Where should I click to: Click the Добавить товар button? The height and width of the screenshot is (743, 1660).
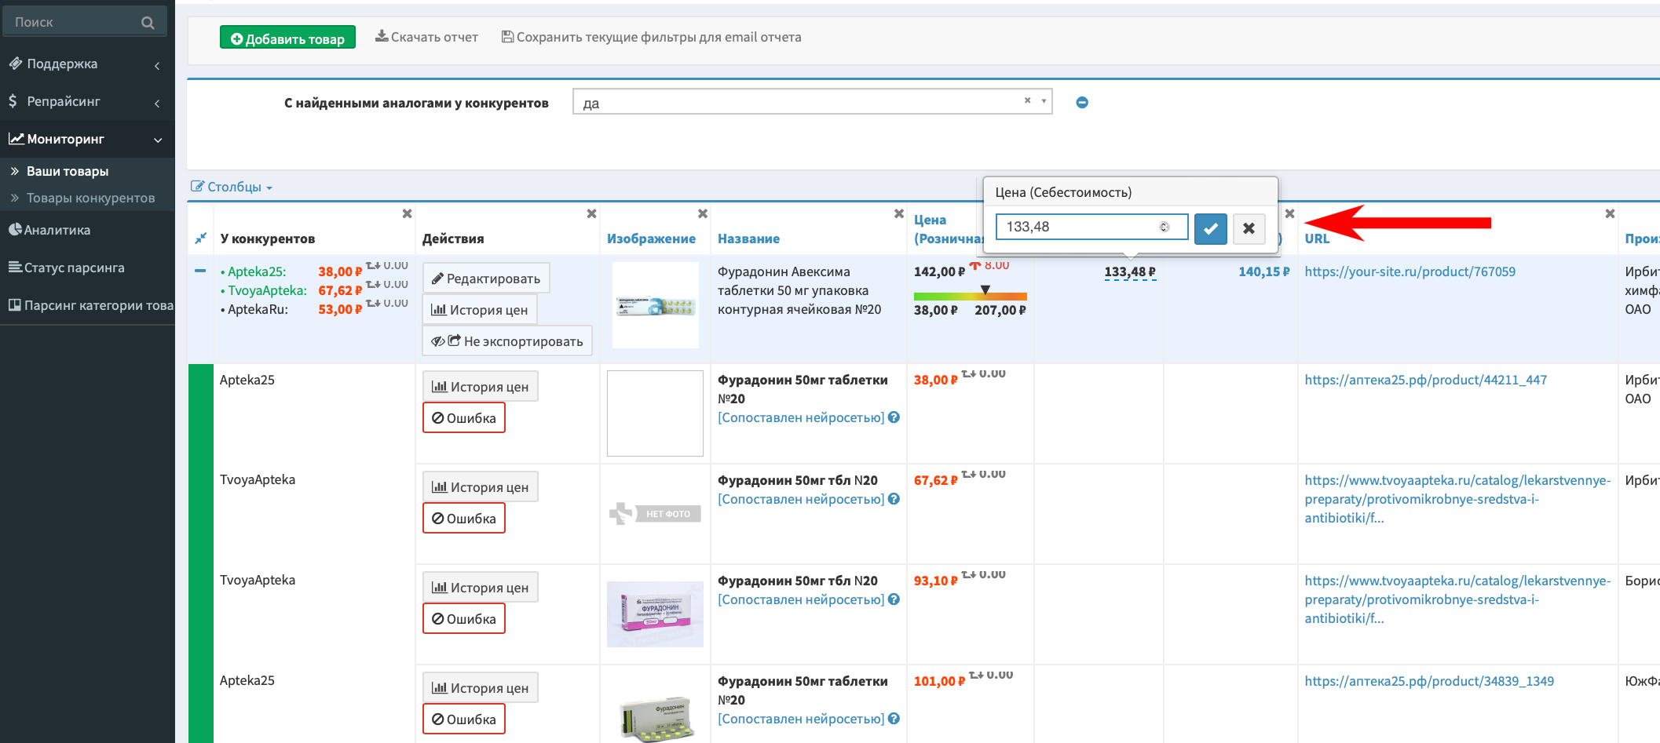(287, 38)
